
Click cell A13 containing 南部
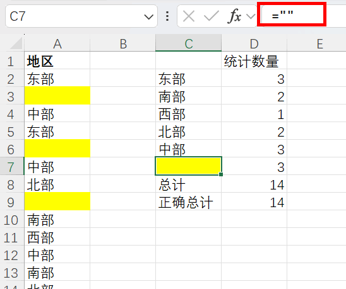point(57,272)
